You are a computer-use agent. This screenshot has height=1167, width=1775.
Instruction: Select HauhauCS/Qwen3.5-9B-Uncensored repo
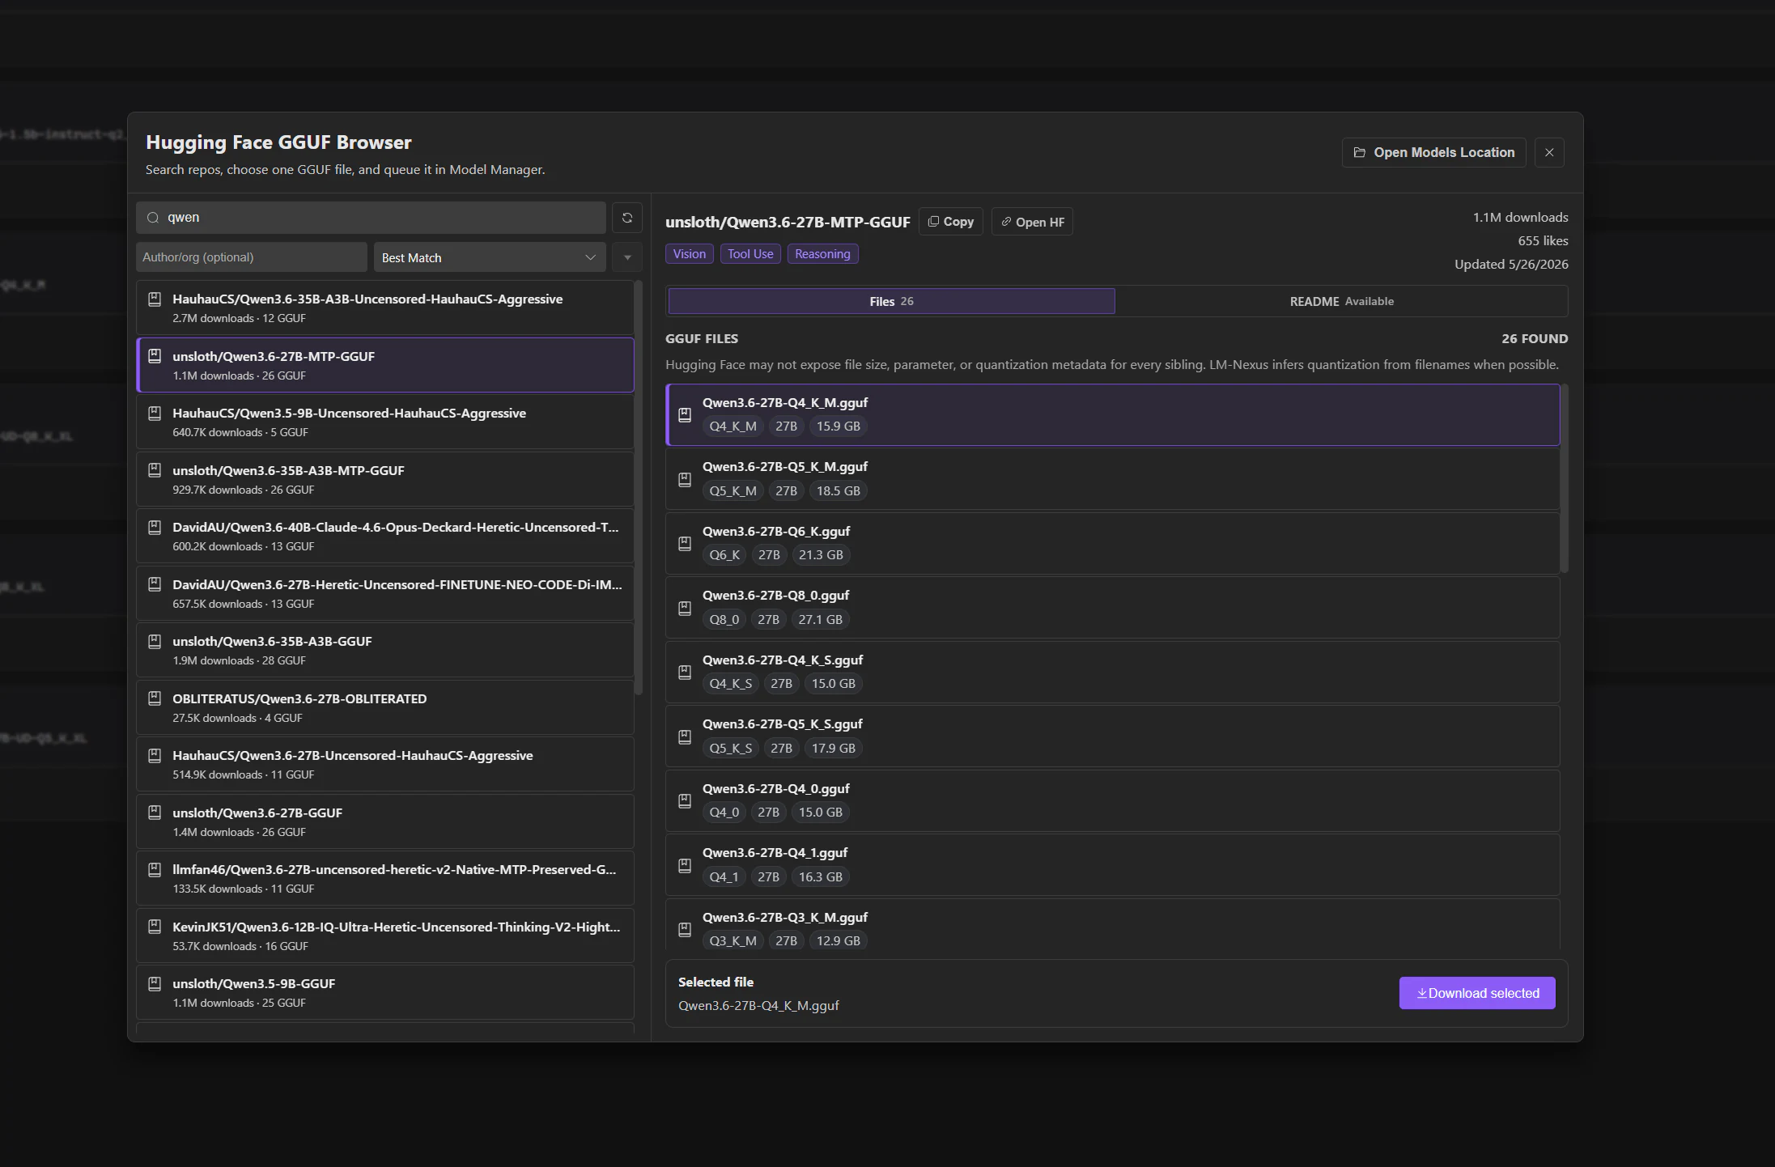point(385,422)
